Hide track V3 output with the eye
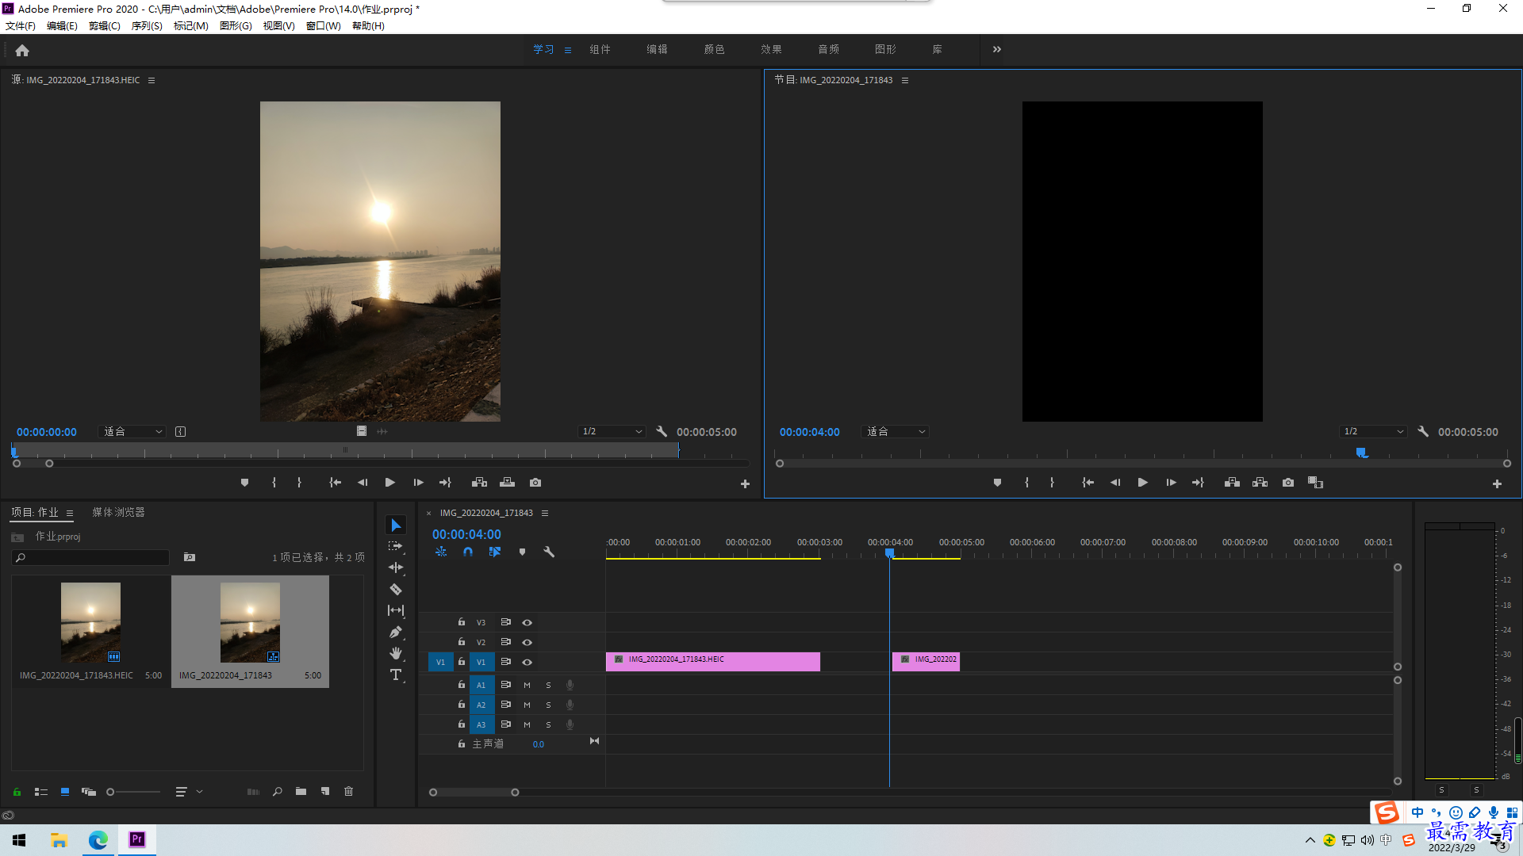The width and height of the screenshot is (1523, 856). [x=527, y=623]
